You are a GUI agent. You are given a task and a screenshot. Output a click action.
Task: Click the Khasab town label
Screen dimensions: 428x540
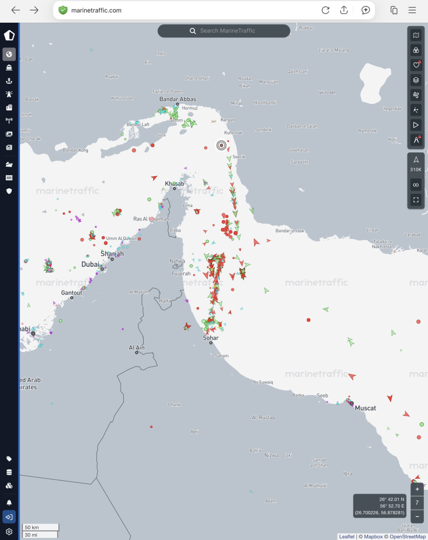point(174,184)
